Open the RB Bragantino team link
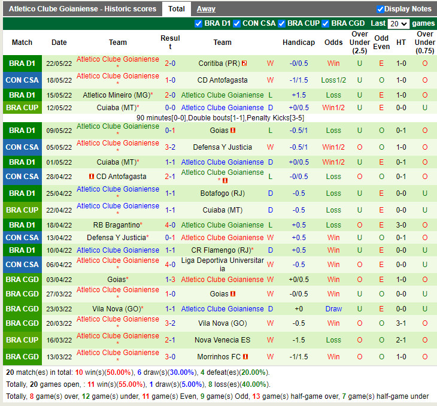The height and width of the screenshot is (406, 437). coord(116,225)
